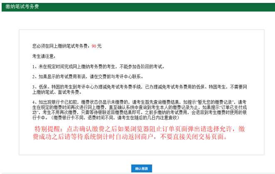Screen dimensions: 275x174
Task: Click the 确认缴费 button
Action: 141,169
